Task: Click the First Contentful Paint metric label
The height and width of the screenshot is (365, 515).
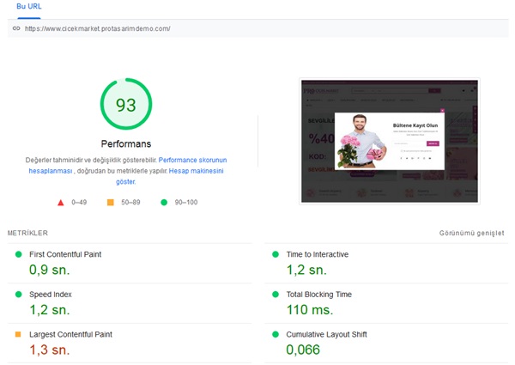Action: click(65, 254)
